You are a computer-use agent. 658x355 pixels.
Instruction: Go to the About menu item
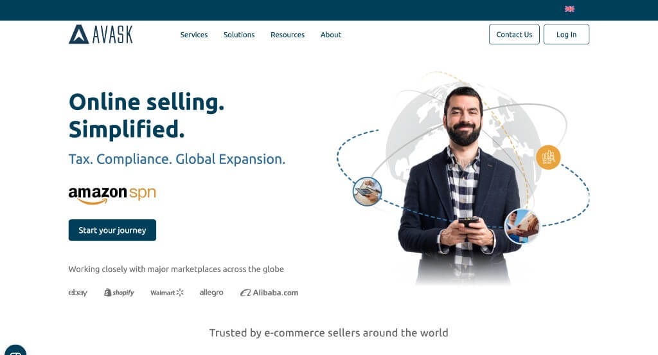click(x=331, y=35)
